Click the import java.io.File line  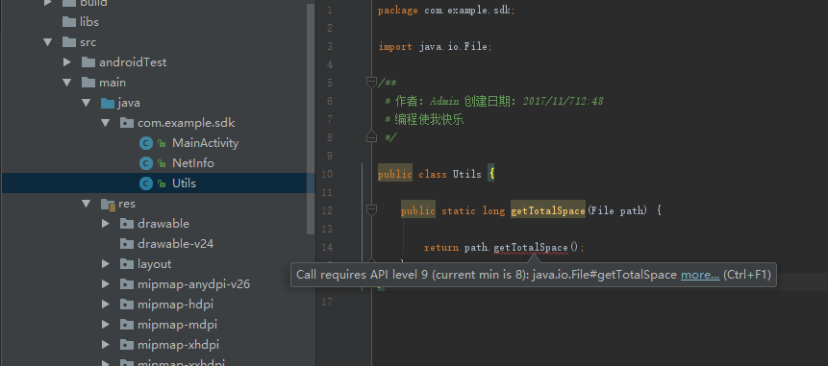(435, 46)
